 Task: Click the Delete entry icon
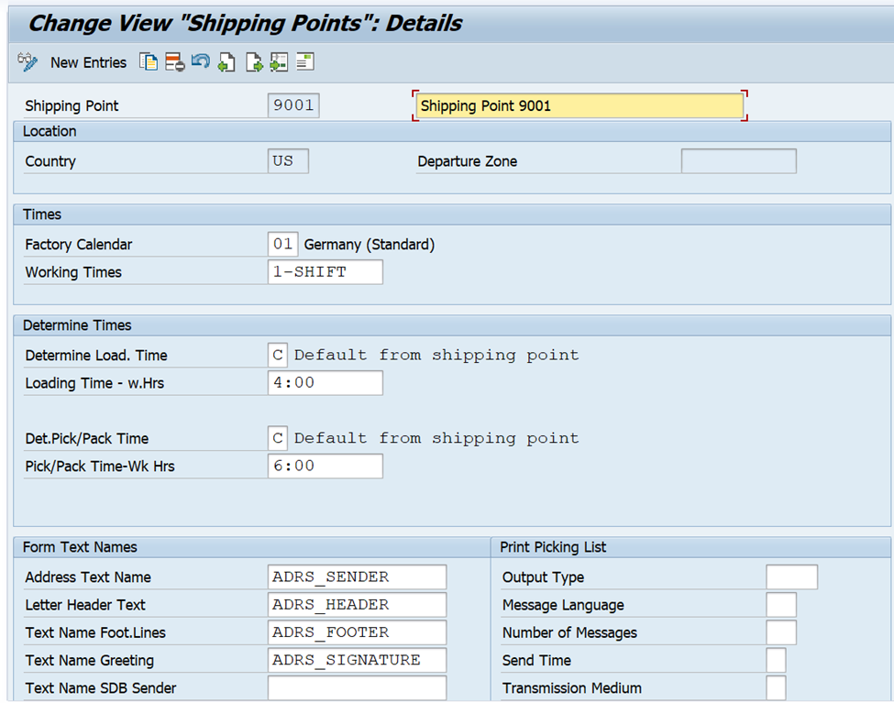point(174,61)
